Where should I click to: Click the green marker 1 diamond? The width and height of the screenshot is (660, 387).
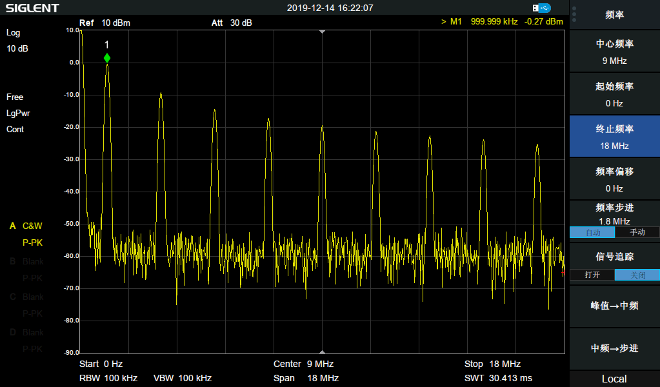click(107, 58)
